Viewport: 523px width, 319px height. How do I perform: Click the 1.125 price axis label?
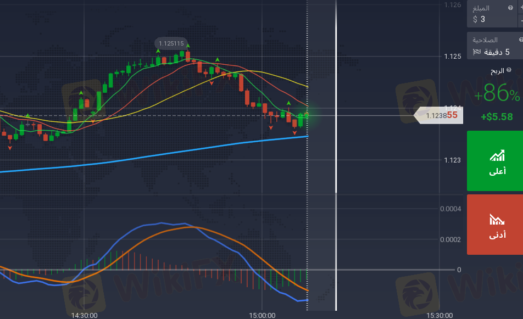point(453,57)
